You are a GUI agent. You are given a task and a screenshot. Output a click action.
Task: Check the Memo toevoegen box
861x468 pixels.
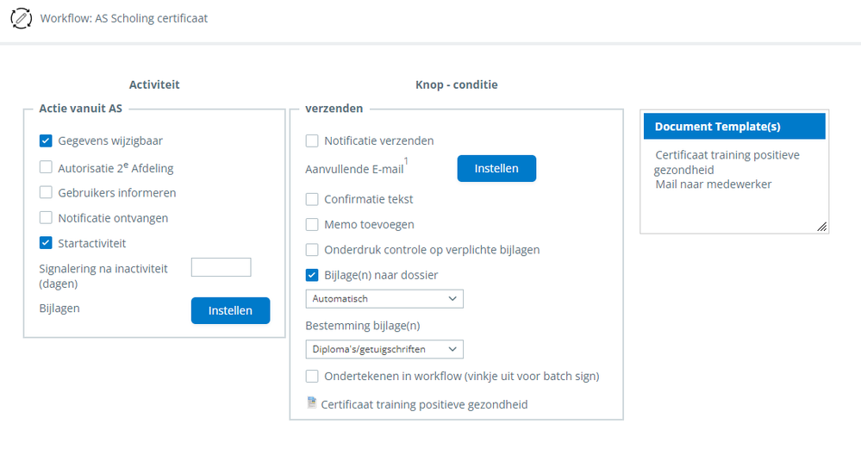tap(312, 225)
